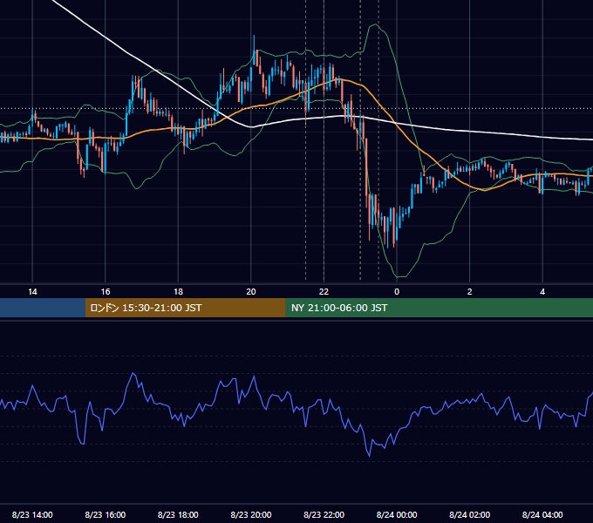Image resolution: width=593 pixels, height=523 pixels.
Task: Click the 18 hour axis label
Action: pyautogui.click(x=178, y=292)
